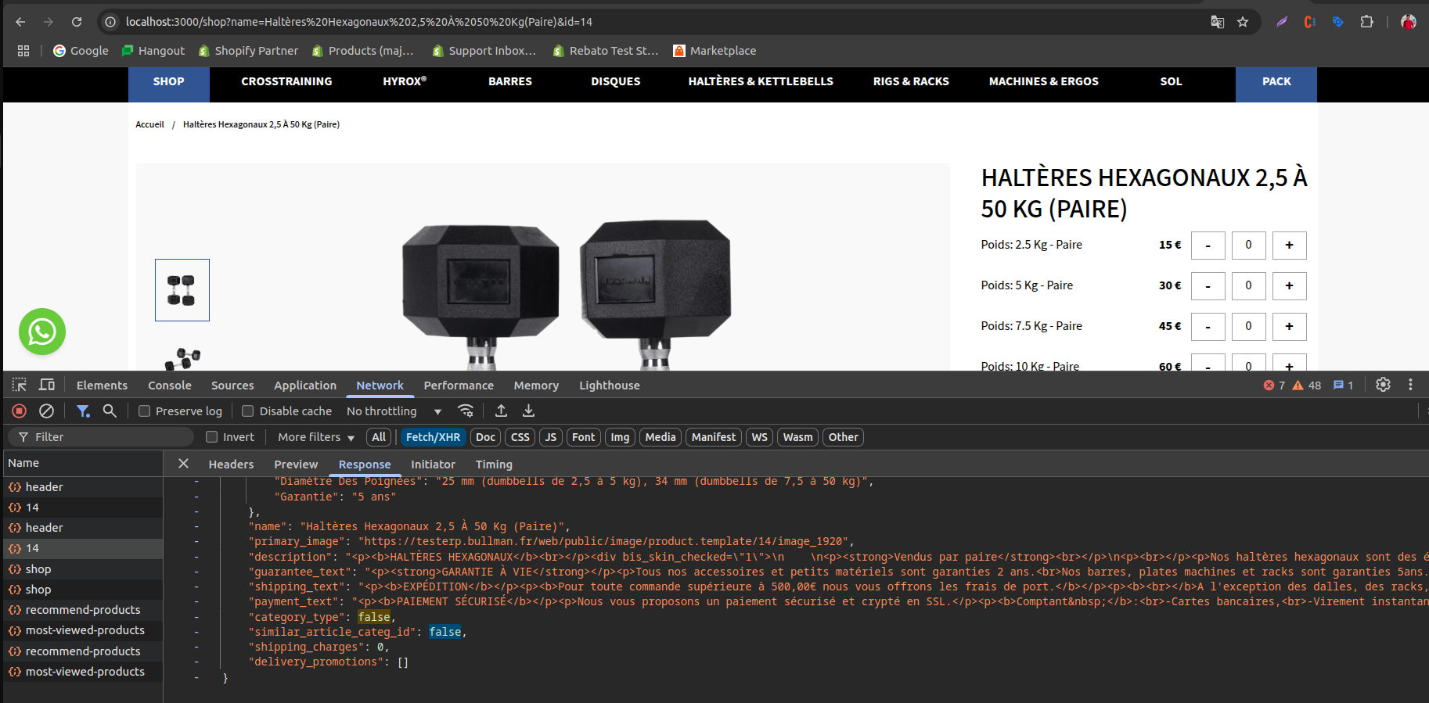Open DevTools settings gear
Image resolution: width=1429 pixels, height=703 pixels.
coord(1383,385)
